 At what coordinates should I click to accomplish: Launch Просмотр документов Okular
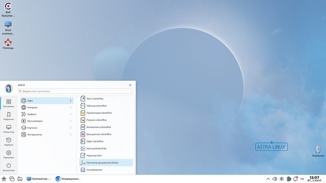tap(106, 162)
